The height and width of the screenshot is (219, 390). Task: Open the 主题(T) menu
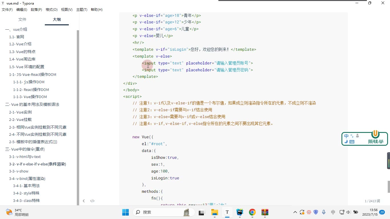(x=82, y=10)
